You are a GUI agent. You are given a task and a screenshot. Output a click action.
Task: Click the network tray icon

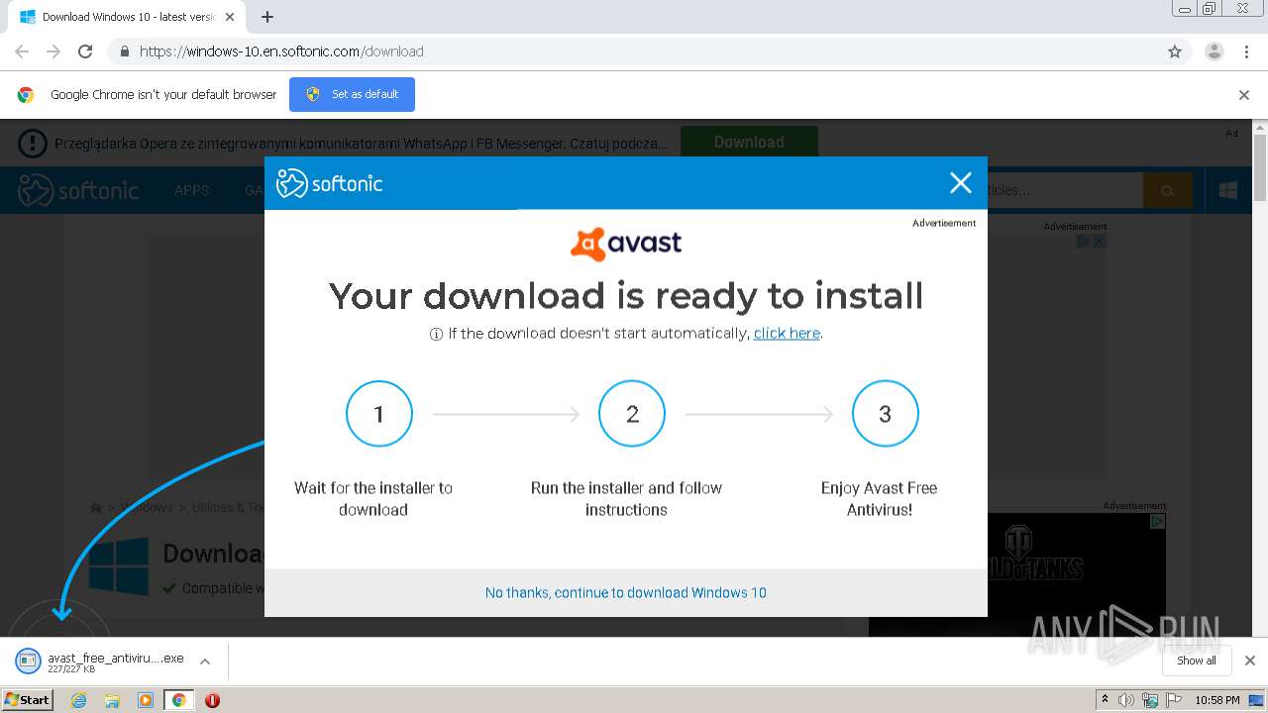pos(1150,700)
